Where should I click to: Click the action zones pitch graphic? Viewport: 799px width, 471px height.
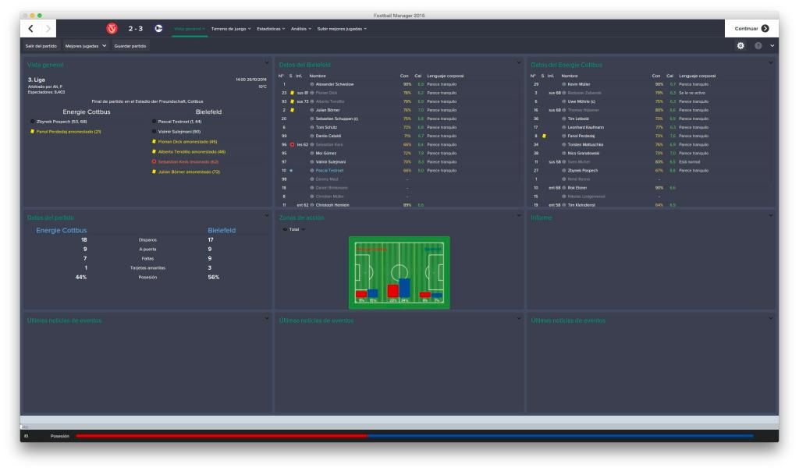(399, 272)
